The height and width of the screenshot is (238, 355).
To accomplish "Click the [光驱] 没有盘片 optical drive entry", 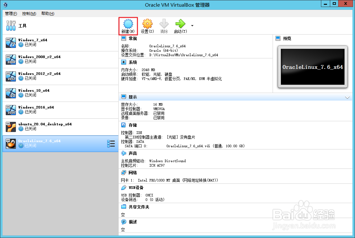I will pos(181,137).
